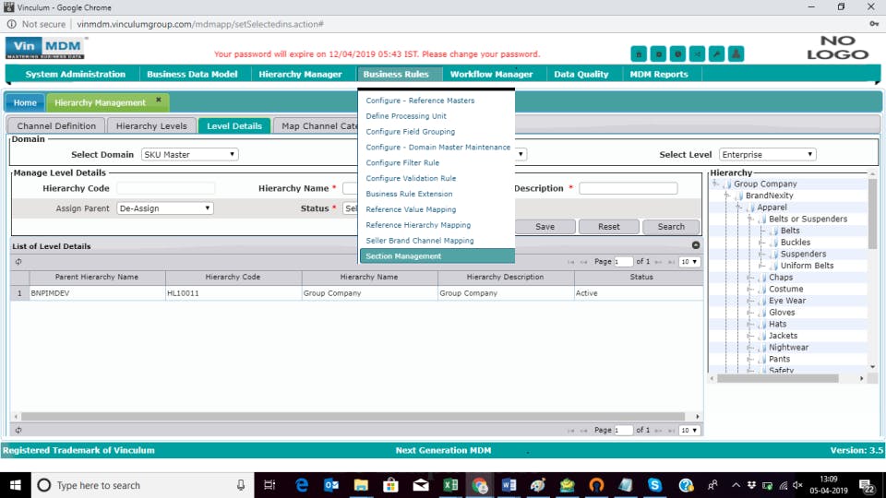Choose Configure Validation Rule menu entry
Image resolution: width=886 pixels, height=498 pixels.
tap(411, 178)
